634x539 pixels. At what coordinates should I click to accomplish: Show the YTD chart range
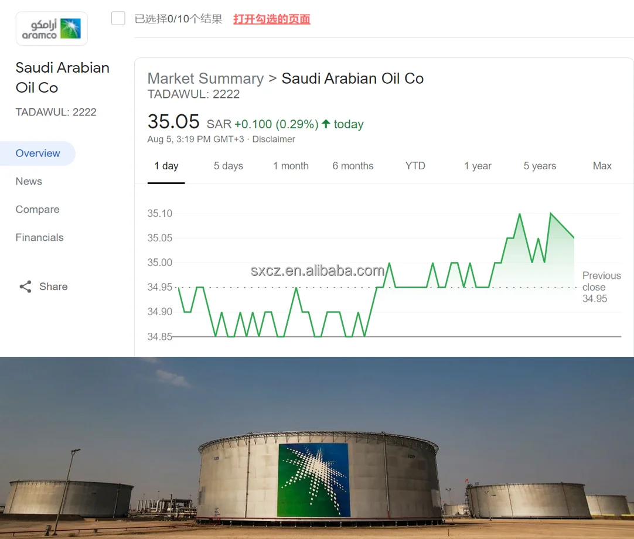click(x=415, y=166)
